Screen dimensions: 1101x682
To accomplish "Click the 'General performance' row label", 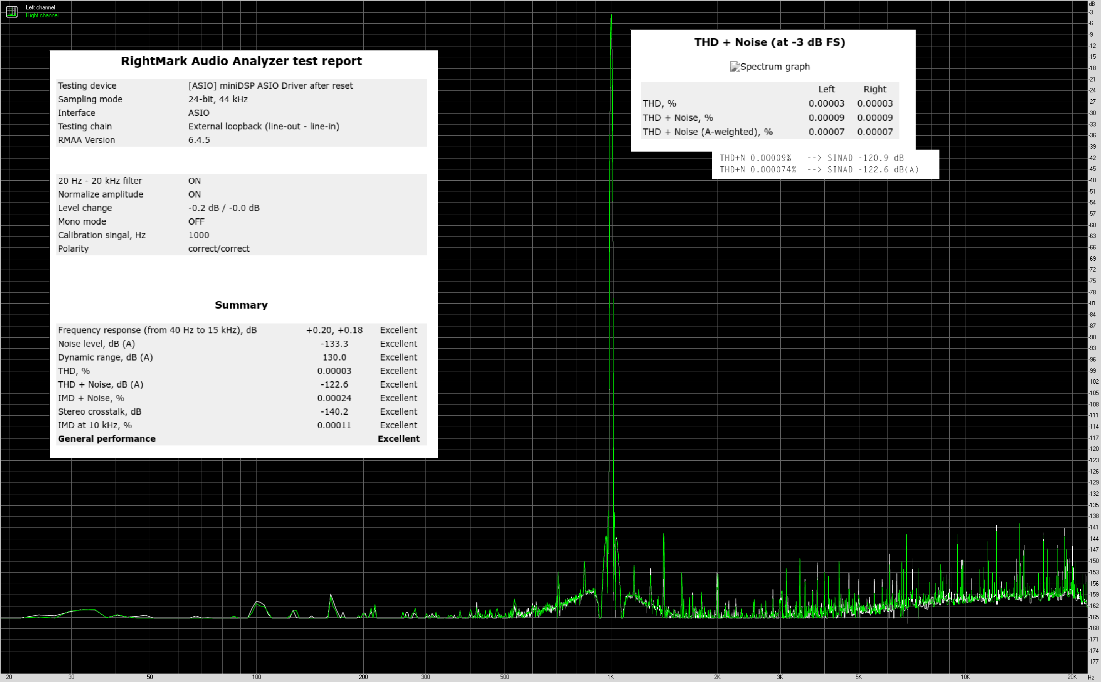I will (107, 439).
